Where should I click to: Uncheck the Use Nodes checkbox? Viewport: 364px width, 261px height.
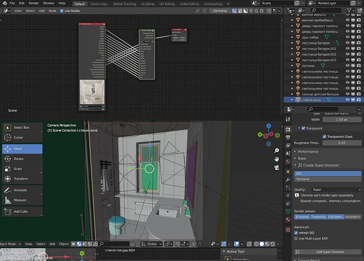(62, 11)
